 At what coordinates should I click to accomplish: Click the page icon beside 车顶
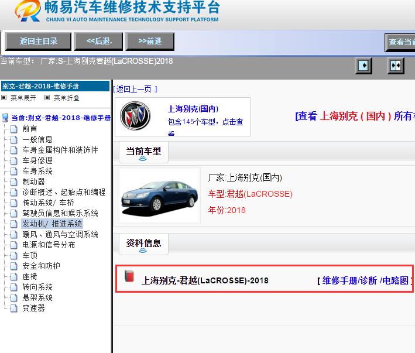(x=14, y=256)
